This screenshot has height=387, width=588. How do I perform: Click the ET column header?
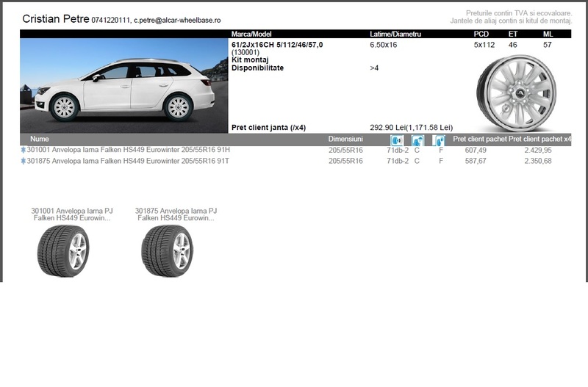point(513,34)
